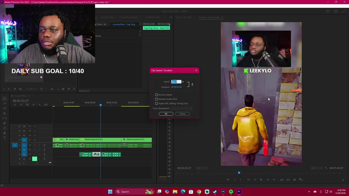Viewport: 349px width, 196px height.
Task: Toggle lock on track V4
Action: [x=19, y=126]
